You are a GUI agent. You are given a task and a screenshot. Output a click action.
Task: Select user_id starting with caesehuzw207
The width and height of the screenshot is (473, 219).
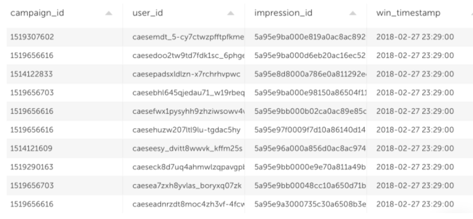coord(186,130)
